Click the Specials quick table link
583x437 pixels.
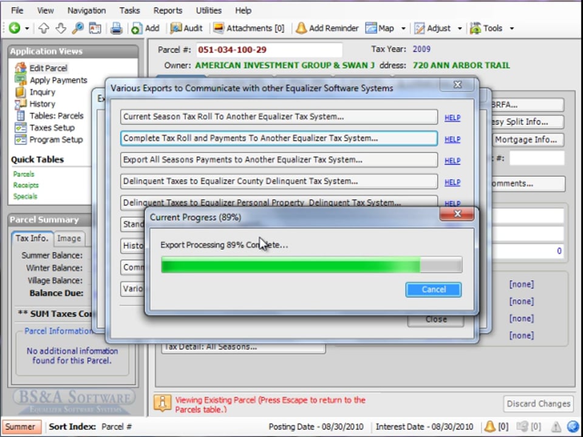coord(25,196)
